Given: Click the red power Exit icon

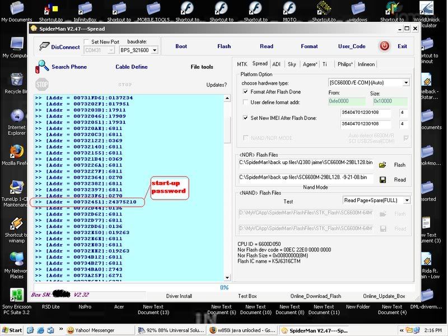Looking at the screenshot, I should coord(384,46).
